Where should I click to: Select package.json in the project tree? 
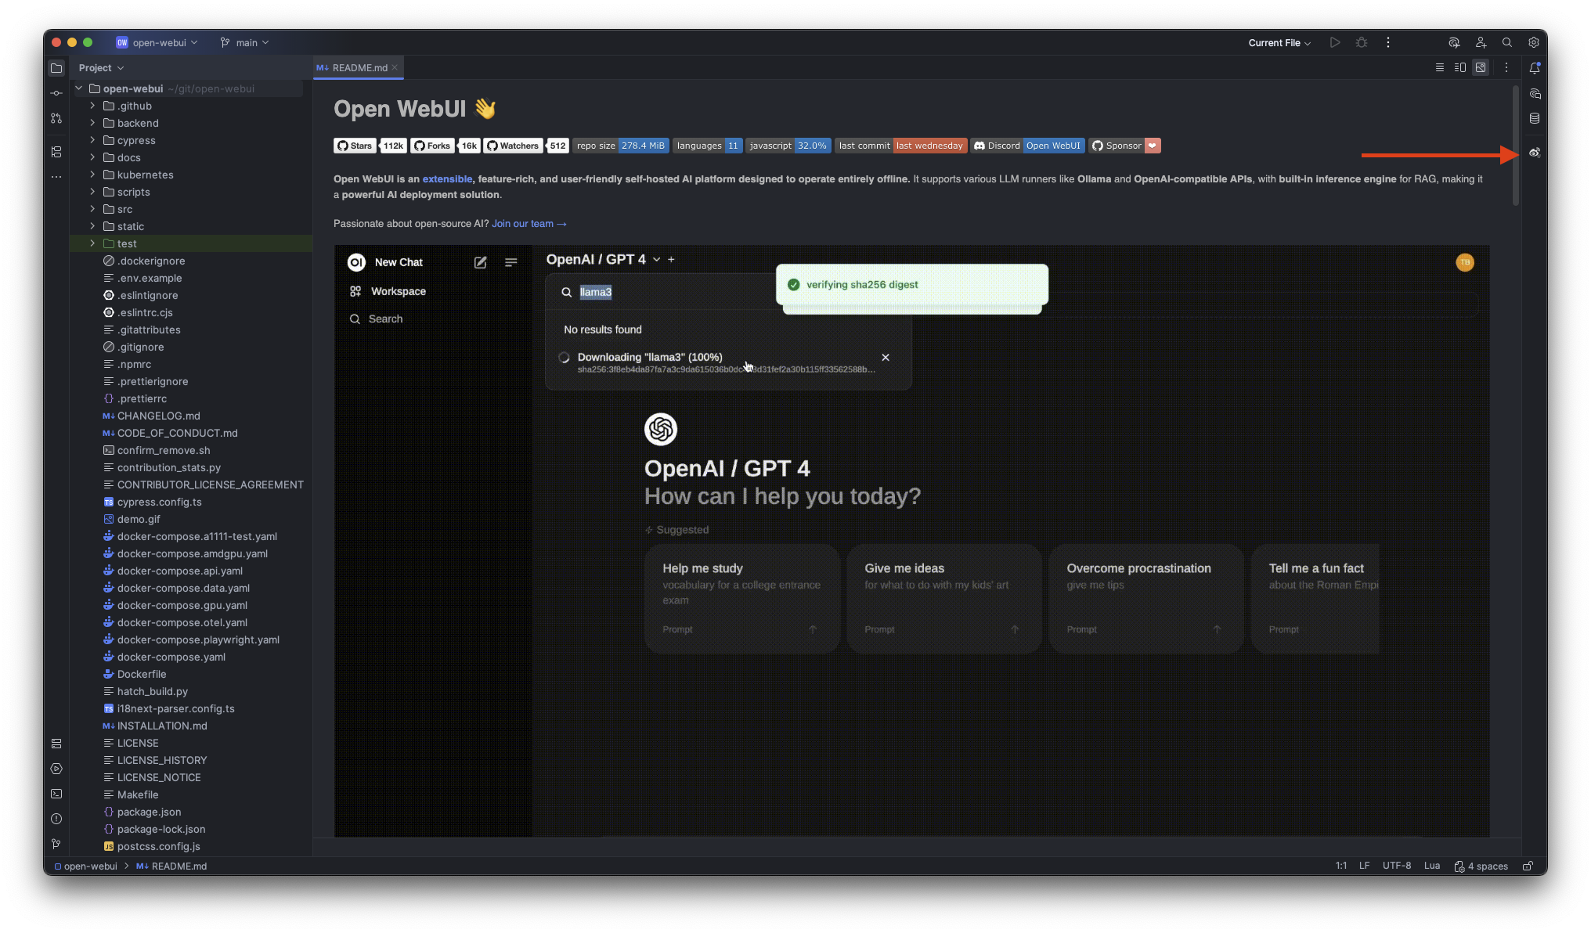149,812
